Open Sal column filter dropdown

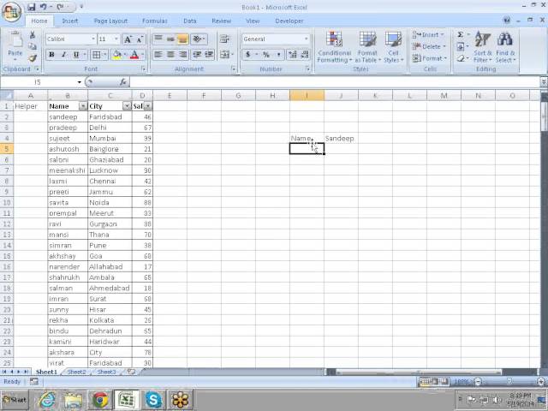tap(148, 106)
